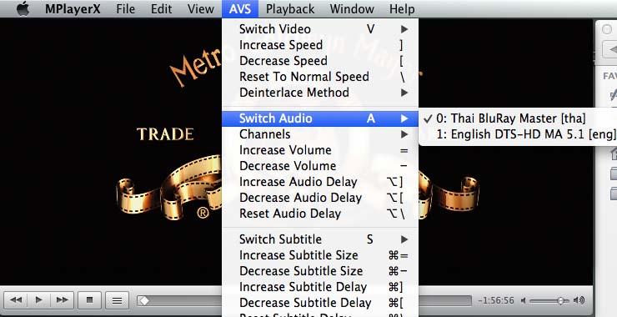Screen dimensions: 617x317
Task: Expand the highlighted Switch Audio submenu
Action: click(x=320, y=118)
